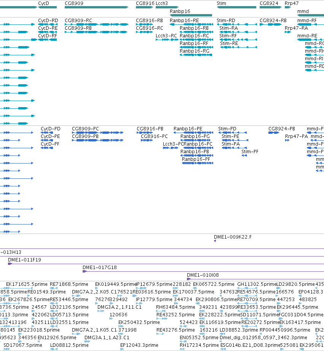Click EST Dmel_dig_012958_0597_3462.3prime
The height and width of the screenshot is (351, 324).
tap(263, 338)
